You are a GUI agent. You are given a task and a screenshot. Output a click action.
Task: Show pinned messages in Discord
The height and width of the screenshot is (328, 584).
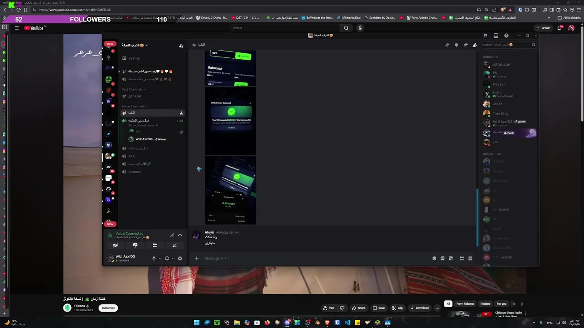pyautogui.click(x=465, y=45)
